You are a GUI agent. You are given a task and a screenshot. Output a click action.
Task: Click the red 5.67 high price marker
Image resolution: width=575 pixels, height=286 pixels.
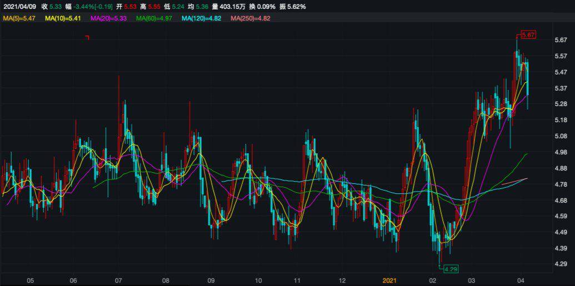click(528, 35)
